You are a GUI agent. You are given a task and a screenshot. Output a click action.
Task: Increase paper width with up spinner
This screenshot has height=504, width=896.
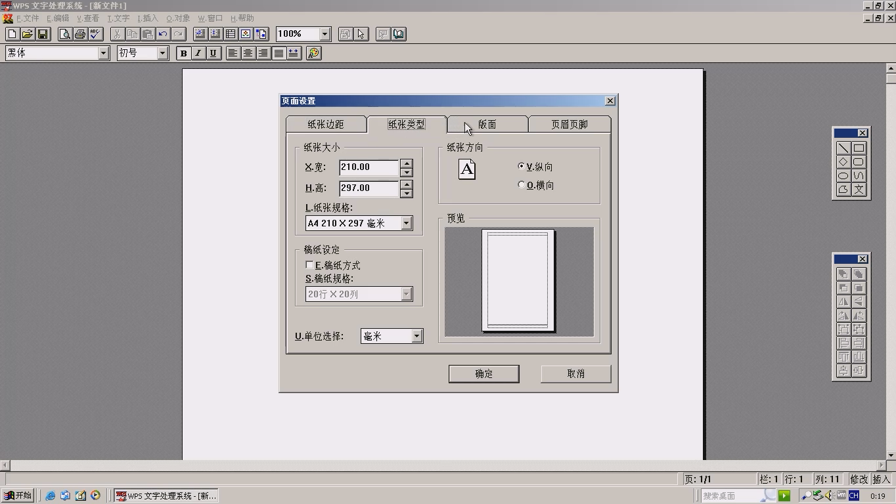[x=407, y=163]
